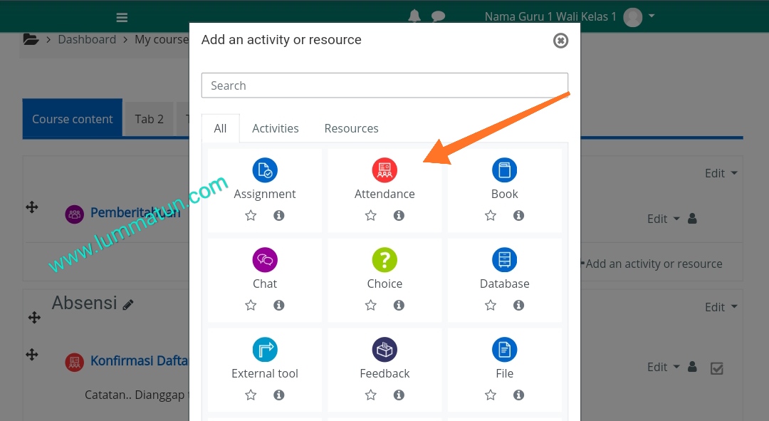769x421 pixels.
Task: Switch to the Activities tab
Action: pos(275,128)
